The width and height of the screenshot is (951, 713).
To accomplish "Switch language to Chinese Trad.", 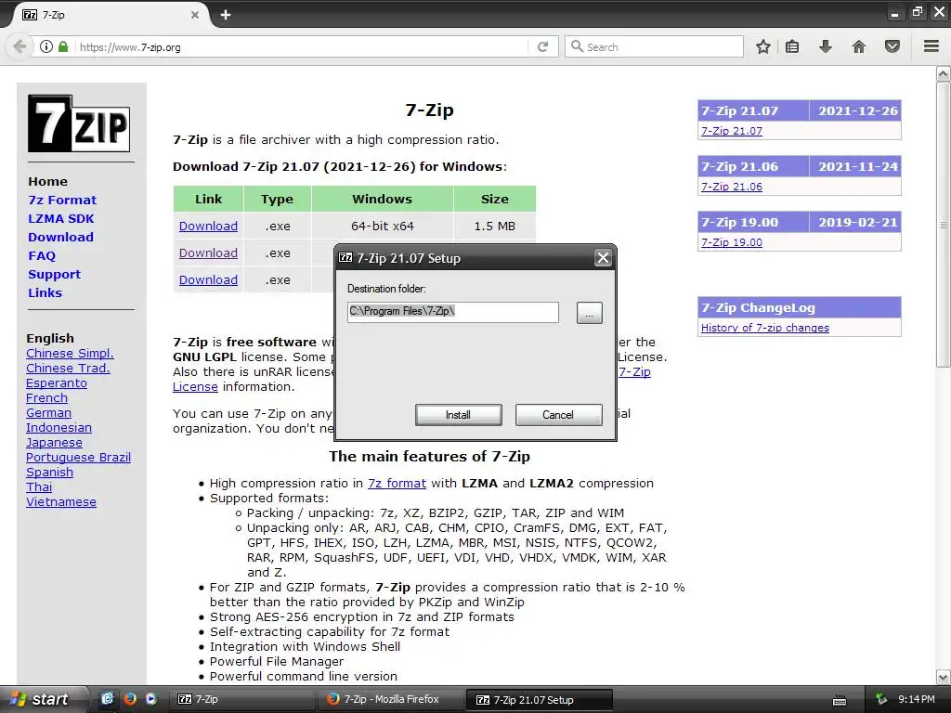I will point(68,368).
